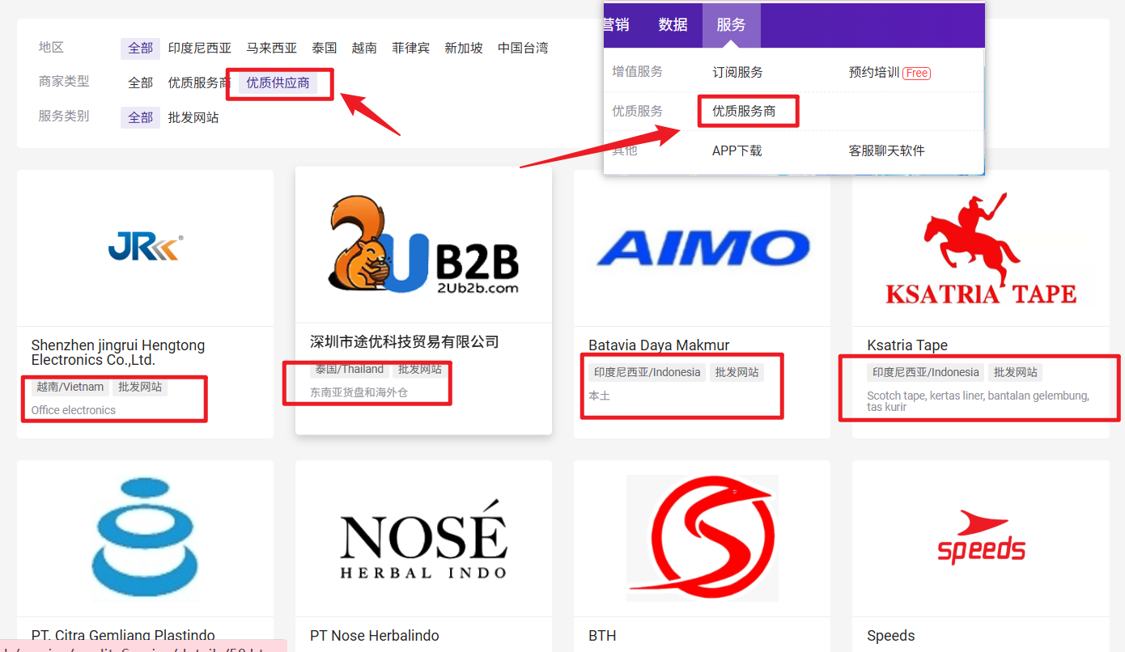Filter service category by 批发网站

point(193,117)
